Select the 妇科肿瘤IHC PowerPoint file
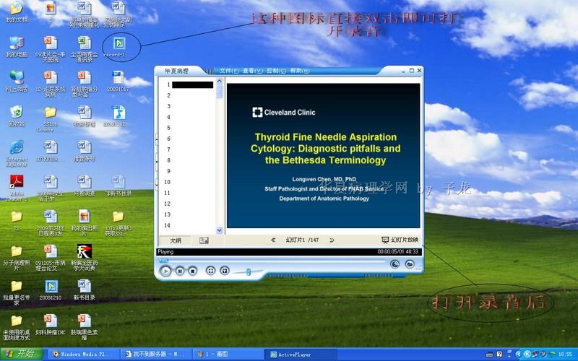This screenshot has height=361, width=578. point(51,324)
